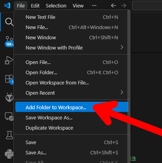Click the VS Code logo icon
The height and width of the screenshot is (163, 162).
tap(7, 5)
